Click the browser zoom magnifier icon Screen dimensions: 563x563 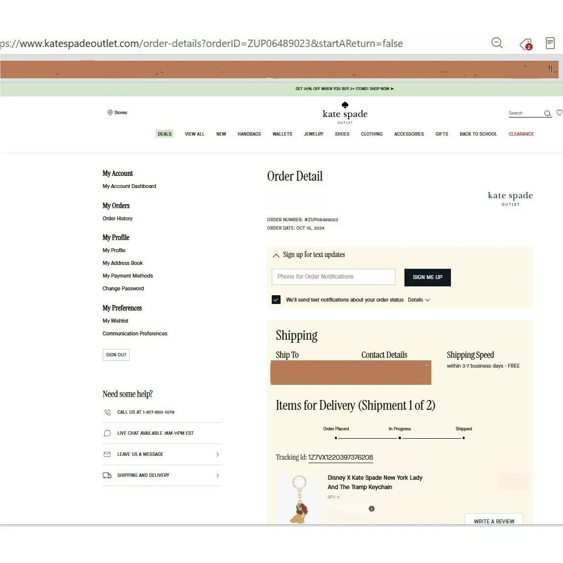(496, 43)
